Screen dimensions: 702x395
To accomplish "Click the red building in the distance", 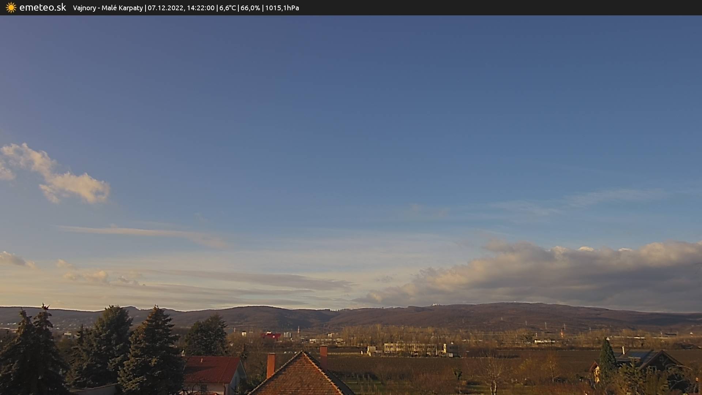I will coord(271,335).
